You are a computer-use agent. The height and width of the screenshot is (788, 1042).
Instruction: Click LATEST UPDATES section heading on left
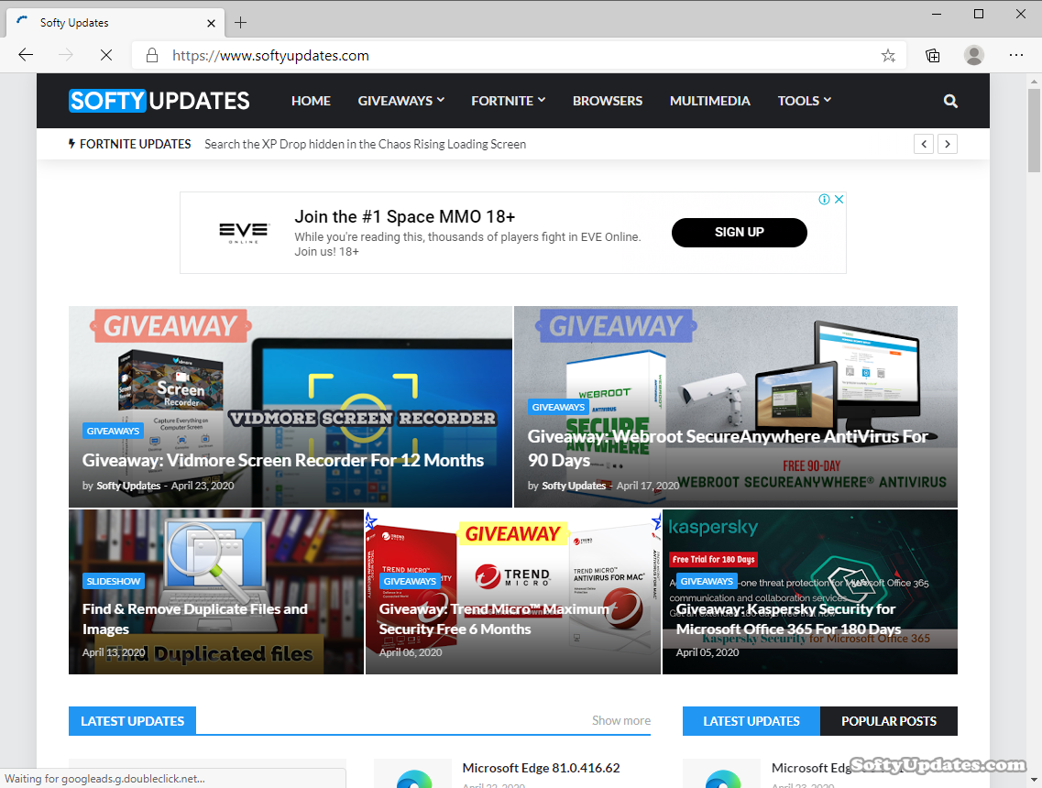(x=132, y=721)
